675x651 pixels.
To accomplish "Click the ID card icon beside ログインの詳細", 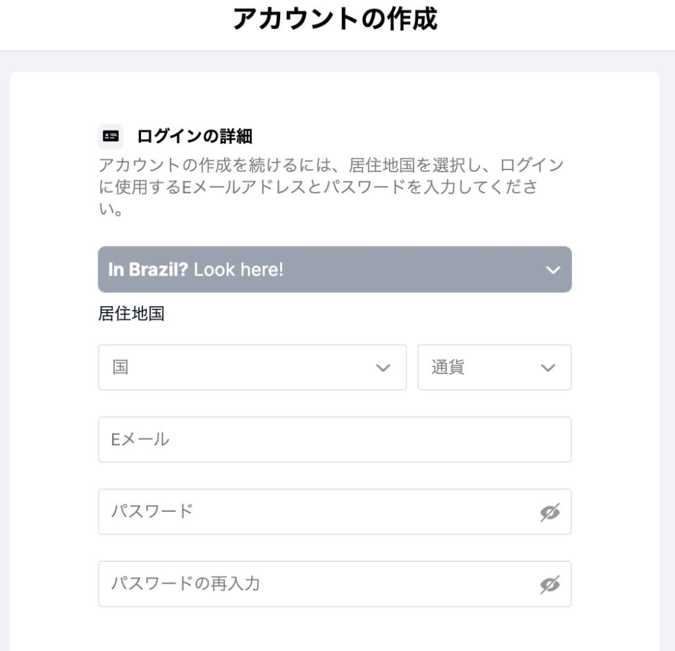I will pos(111,137).
